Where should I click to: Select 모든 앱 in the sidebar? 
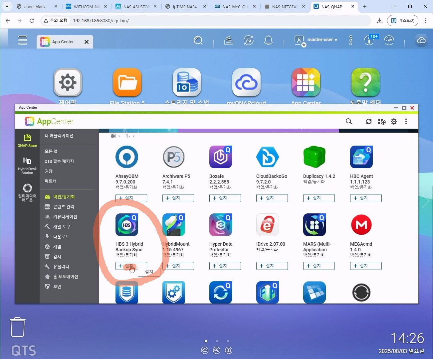click(x=51, y=151)
